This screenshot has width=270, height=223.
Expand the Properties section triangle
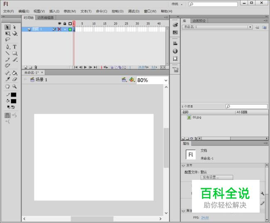click(183, 211)
